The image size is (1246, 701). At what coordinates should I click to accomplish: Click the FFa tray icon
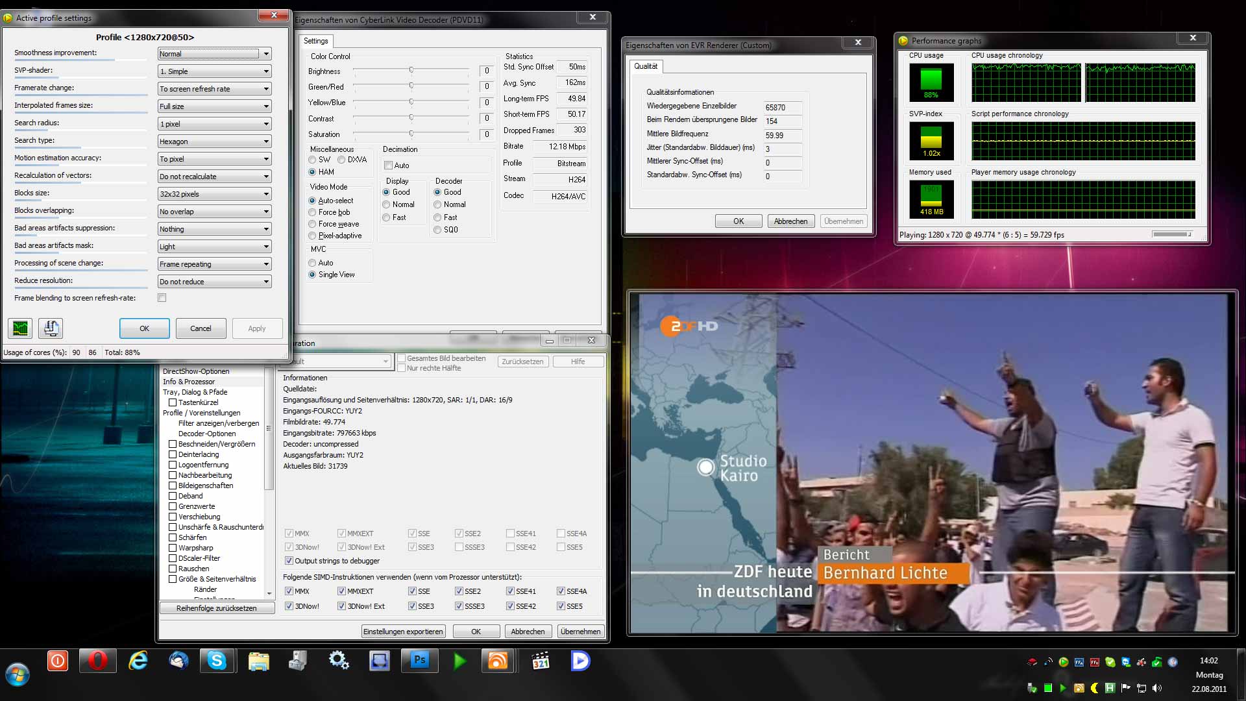[x=1079, y=662]
